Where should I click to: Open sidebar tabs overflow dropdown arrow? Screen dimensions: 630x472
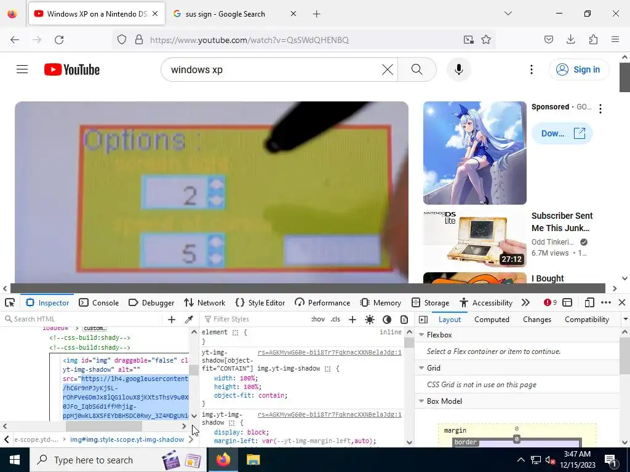pos(625,320)
